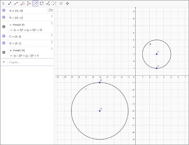Select equation (x - 3)² + (y - 3)² = 4
Image resolution: width=189 pixels, height=145 pixels.
click(26, 56)
